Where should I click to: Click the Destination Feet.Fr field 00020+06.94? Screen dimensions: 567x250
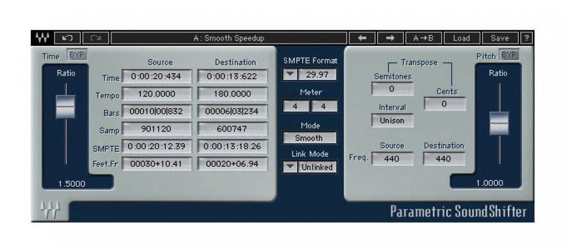[x=232, y=164]
